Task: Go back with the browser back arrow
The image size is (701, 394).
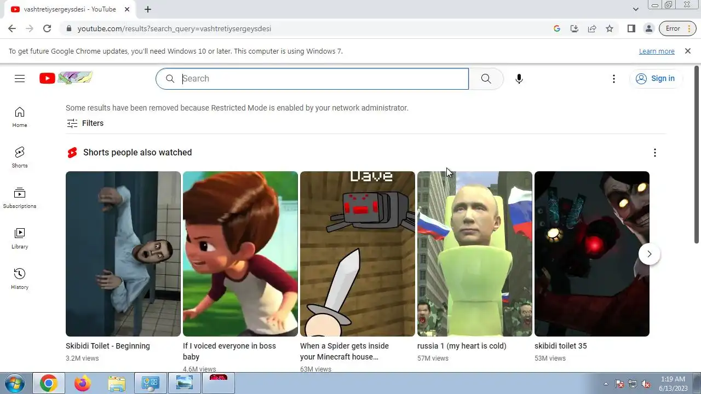Action: (12, 28)
